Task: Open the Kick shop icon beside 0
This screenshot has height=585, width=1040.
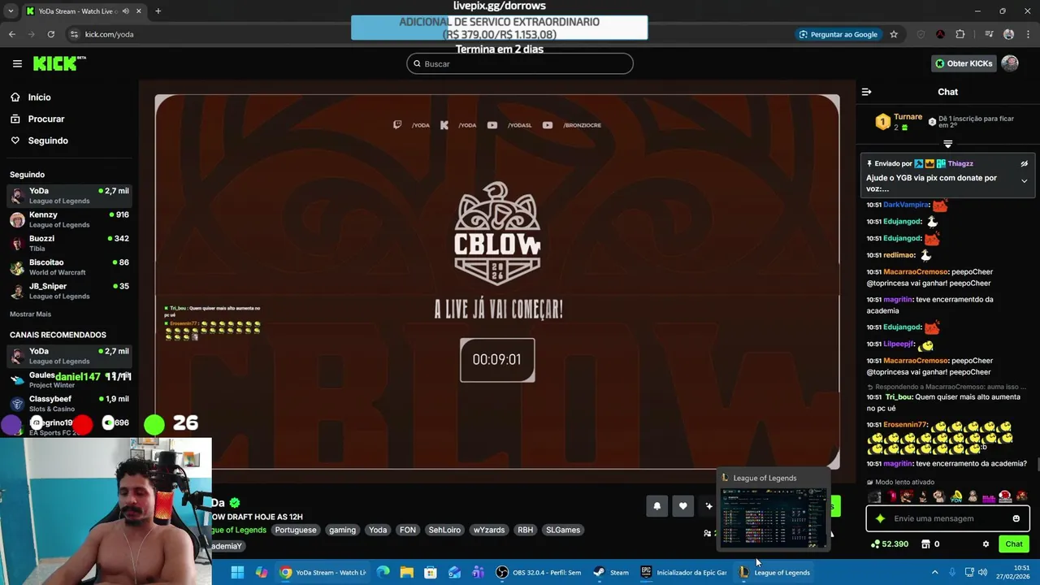Action: coord(925,544)
